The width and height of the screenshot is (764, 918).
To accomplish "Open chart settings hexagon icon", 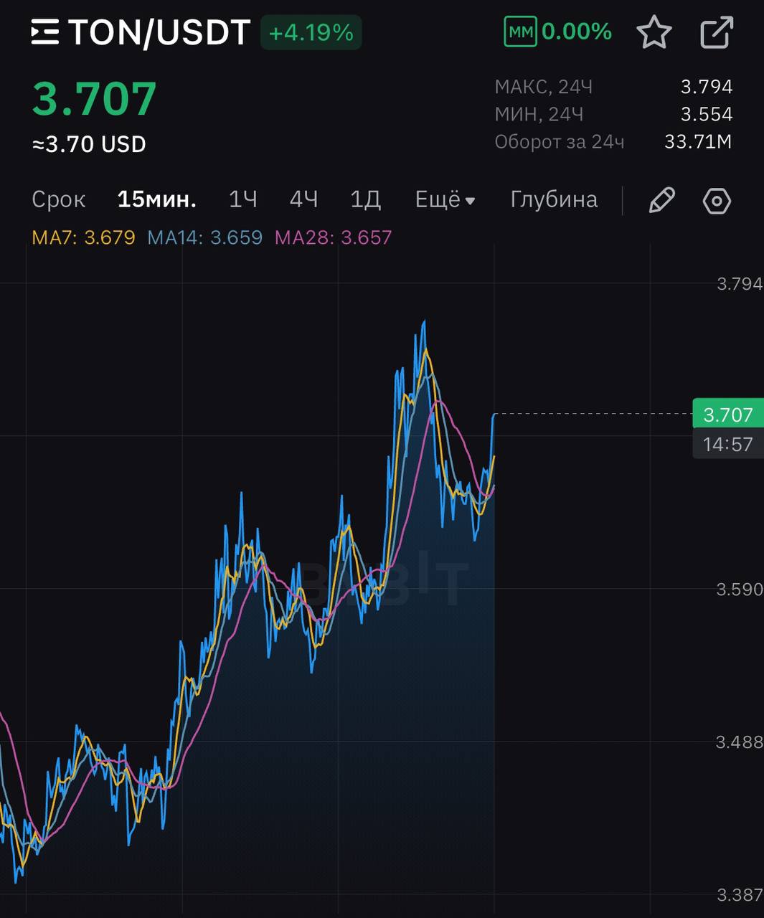I will tap(717, 201).
